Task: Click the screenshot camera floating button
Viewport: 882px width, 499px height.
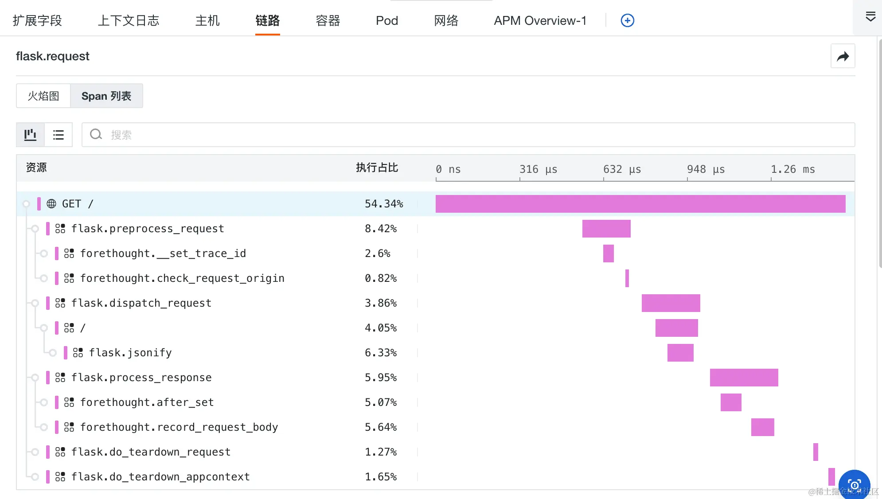Action: (x=854, y=484)
